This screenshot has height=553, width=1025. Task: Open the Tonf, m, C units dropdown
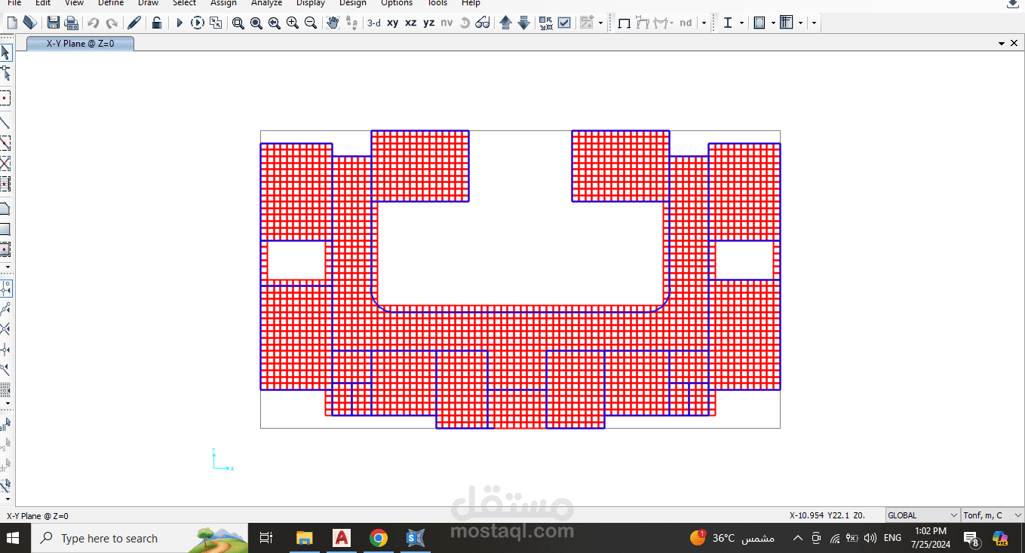(x=992, y=515)
